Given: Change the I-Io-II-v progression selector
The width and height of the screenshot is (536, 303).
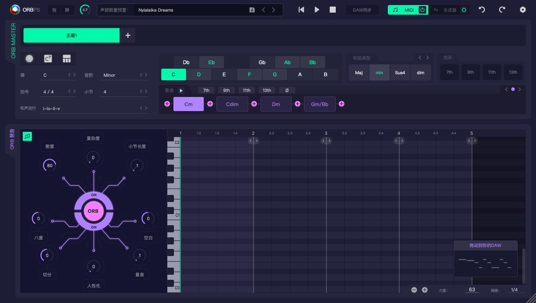Looking at the screenshot, I should coord(144,108).
